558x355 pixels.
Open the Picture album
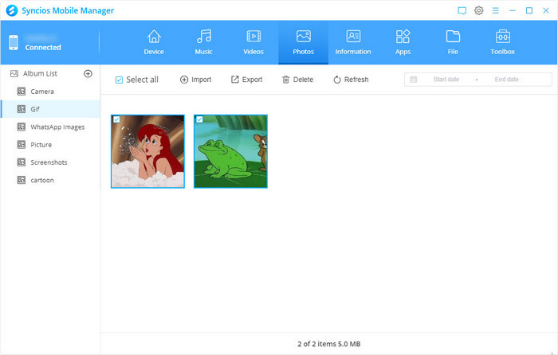click(x=50, y=145)
